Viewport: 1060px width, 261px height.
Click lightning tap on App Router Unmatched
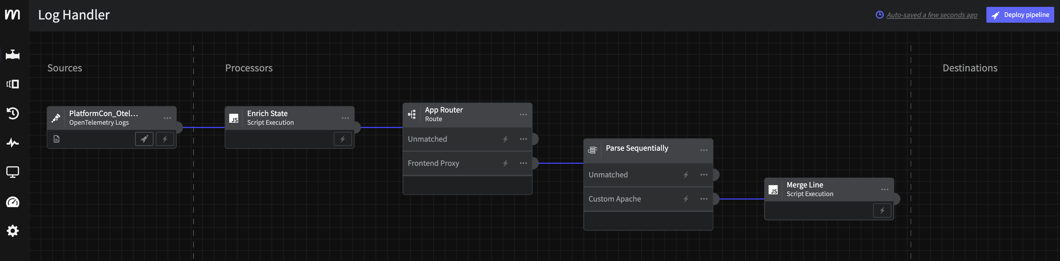click(505, 139)
